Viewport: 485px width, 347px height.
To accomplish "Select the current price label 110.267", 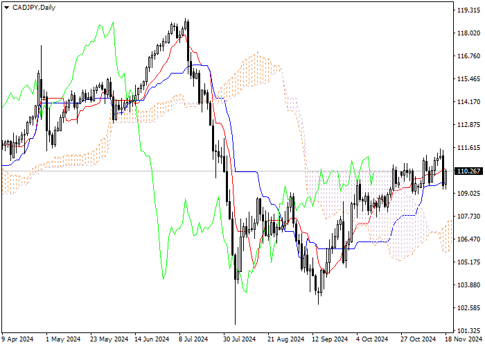I will click(468, 171).
